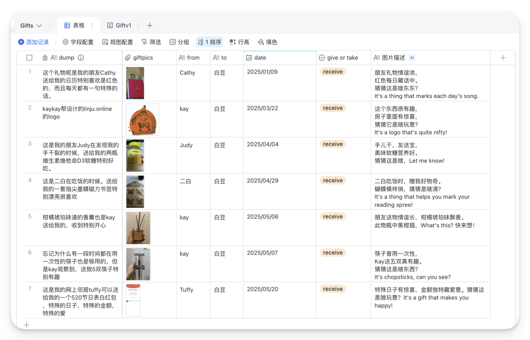This screenshot has width=530, height=340.
Task: Open the red calendar gift thumbnail
Action: (x=135, y=83)
